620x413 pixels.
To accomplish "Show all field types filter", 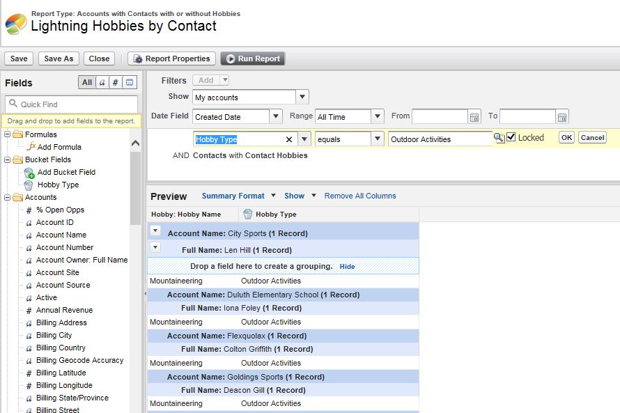I will [x=86, y=82].
